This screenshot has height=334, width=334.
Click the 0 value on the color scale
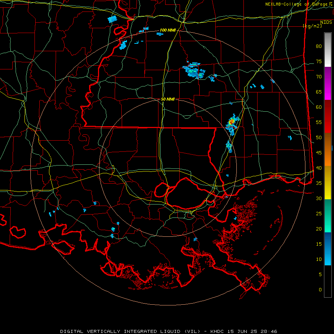(x=320, y=290)
